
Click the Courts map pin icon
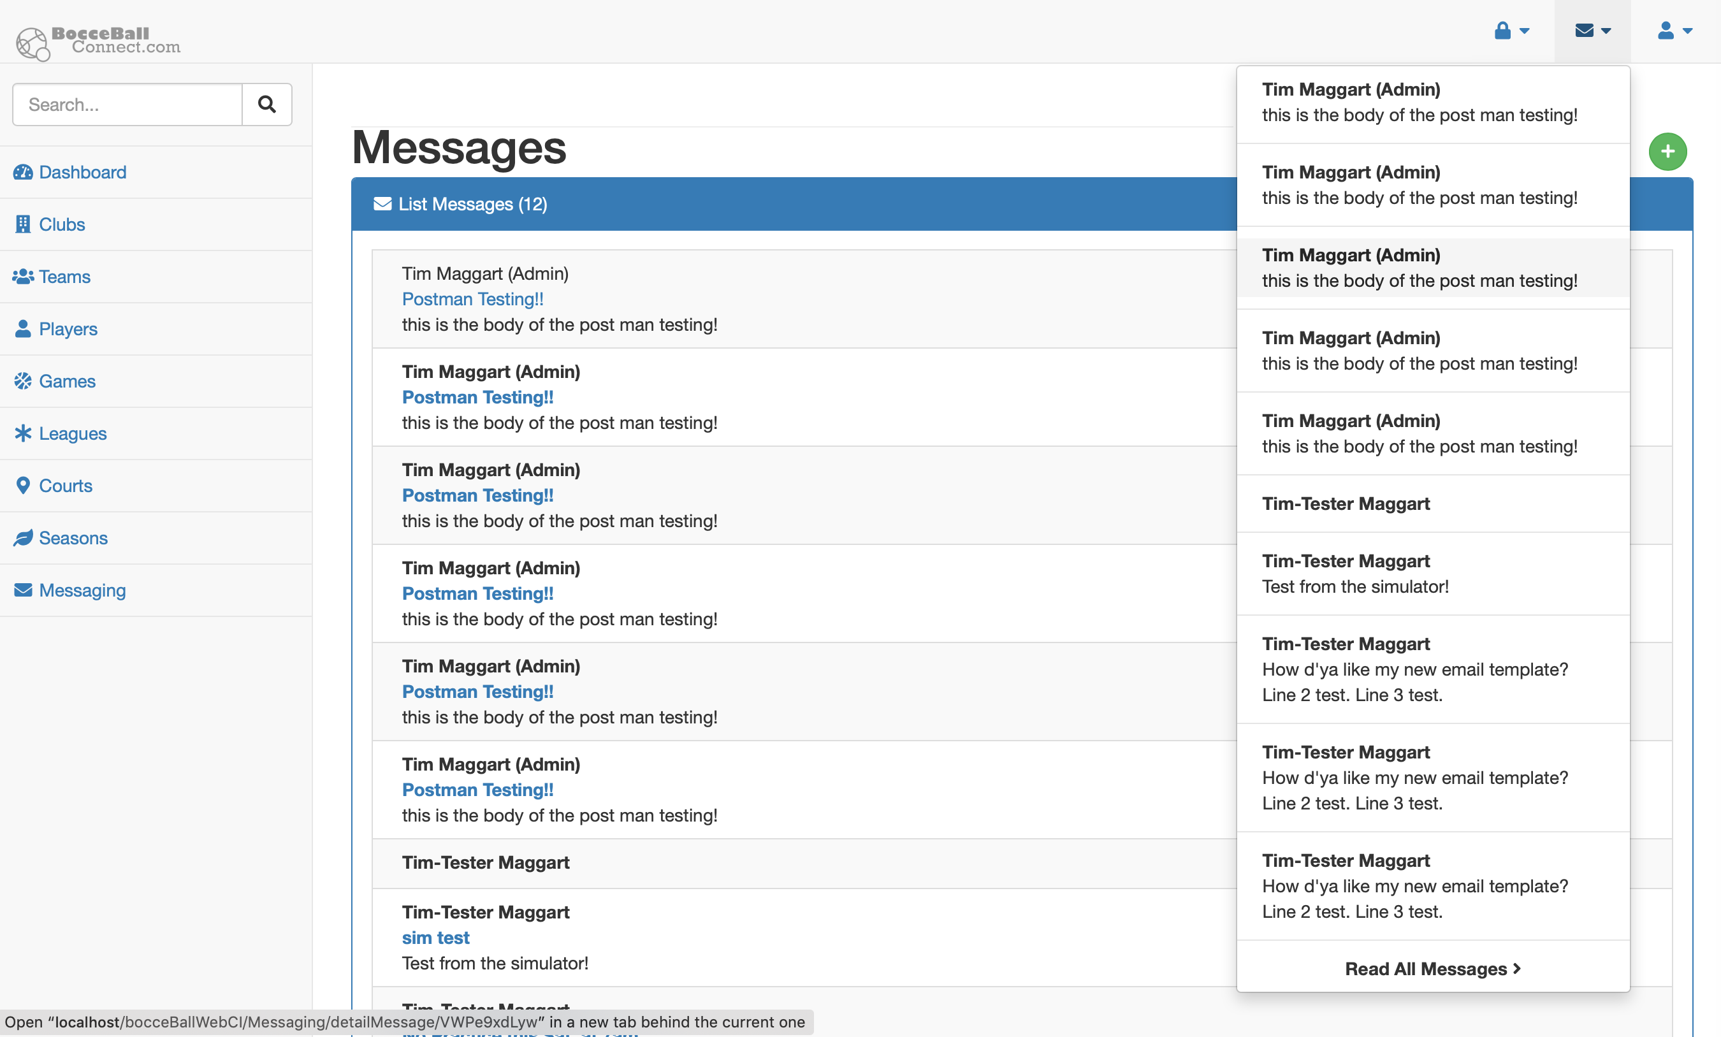23,485
